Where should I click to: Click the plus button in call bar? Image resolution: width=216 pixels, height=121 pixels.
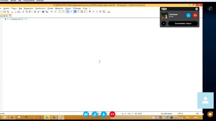(x=104, y=114)
